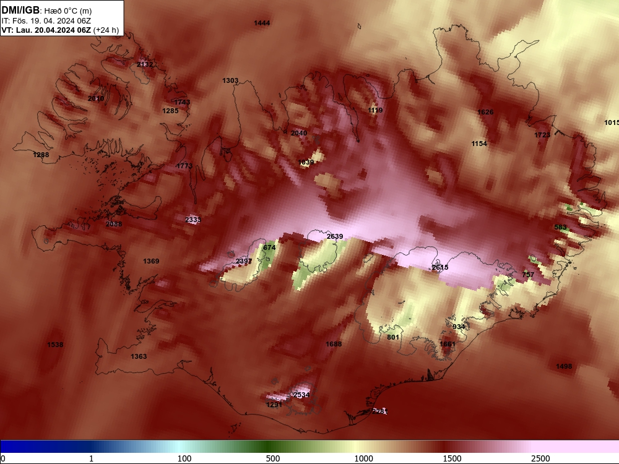Click the 1498 value over the ocean
619x464 pixels.
click(x=564, y=366)
